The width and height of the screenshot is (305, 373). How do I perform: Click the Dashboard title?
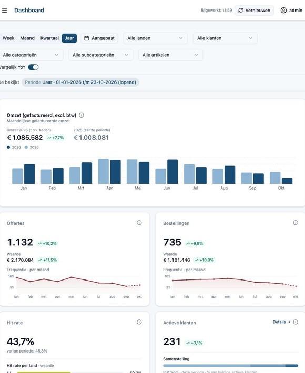29,10
